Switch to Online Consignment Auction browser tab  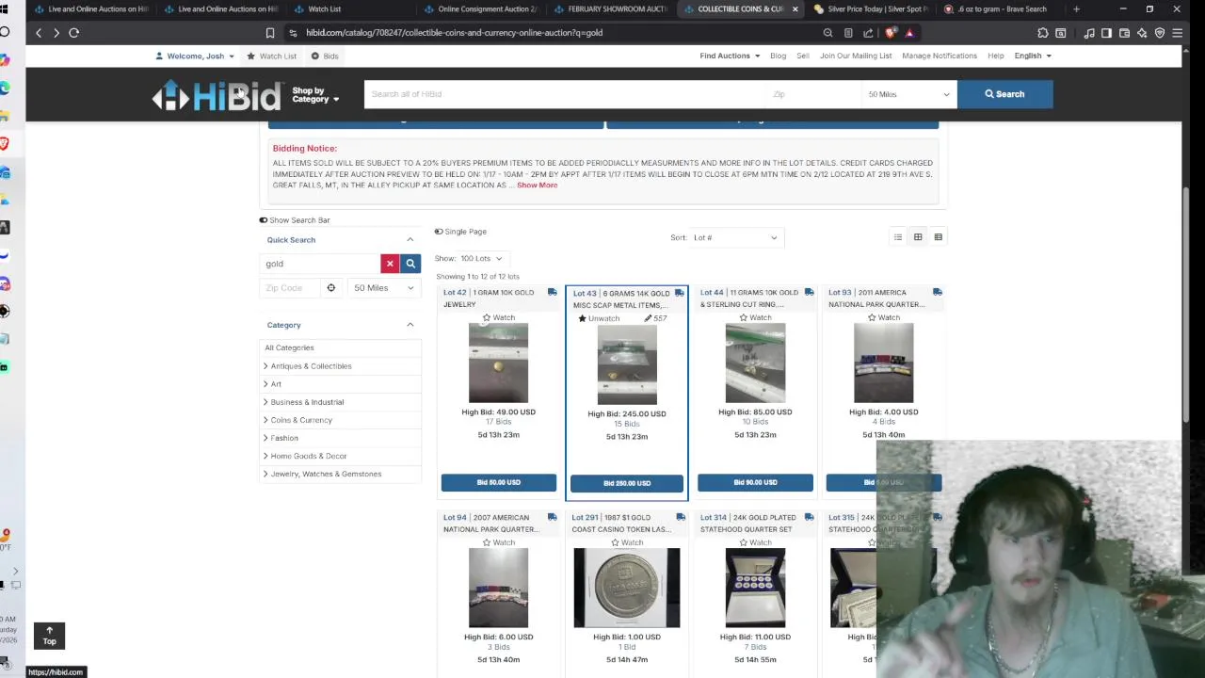pos(480,9)
